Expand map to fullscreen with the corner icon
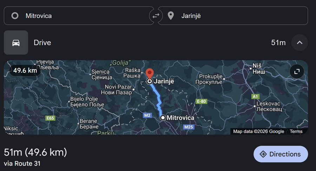The width and height of the screenshot is (316, 171). point(297,71)
